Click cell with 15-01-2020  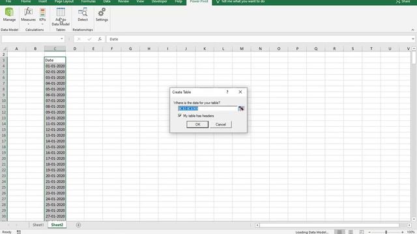point(55,147)
